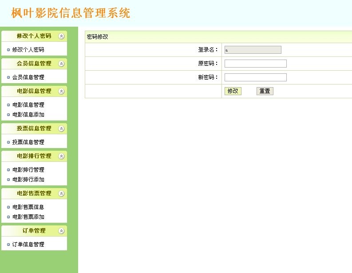Collapse the 修改个人密码 section chevron
Screen dimensions: 352x273
tap(61, 36)
